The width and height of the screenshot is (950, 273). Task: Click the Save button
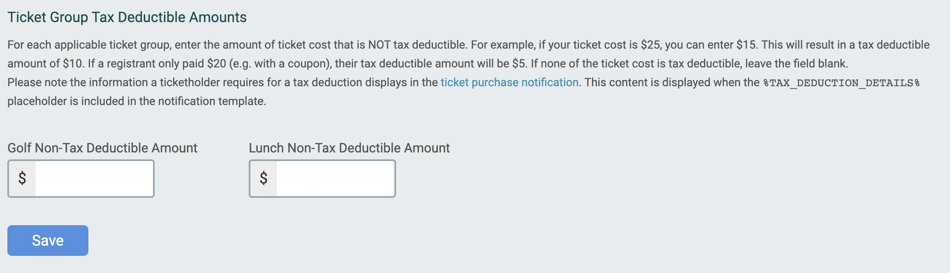47,240
